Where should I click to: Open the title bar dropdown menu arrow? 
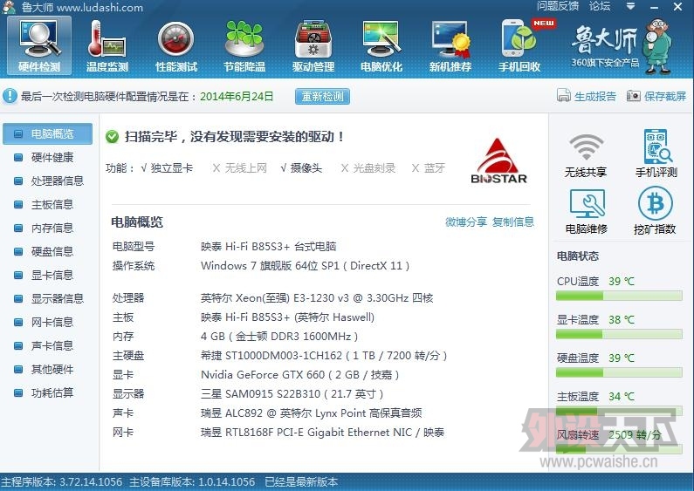pyautogui.click(x=630, y=6)
